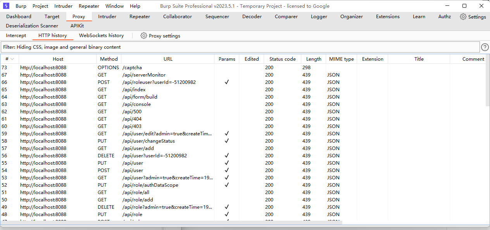Toggle the sort arrow in the # column

[12, 59]
